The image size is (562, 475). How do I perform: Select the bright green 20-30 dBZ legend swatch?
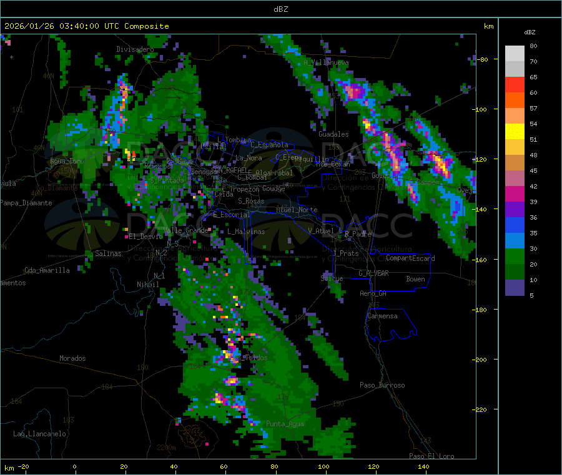(515, 256)
